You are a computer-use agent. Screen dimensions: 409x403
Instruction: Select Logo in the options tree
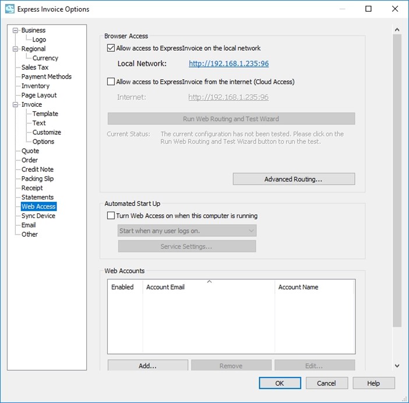[39, 40]
